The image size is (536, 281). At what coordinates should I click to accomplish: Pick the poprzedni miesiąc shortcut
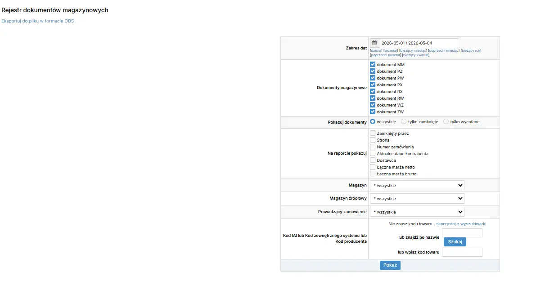point(444,50)
